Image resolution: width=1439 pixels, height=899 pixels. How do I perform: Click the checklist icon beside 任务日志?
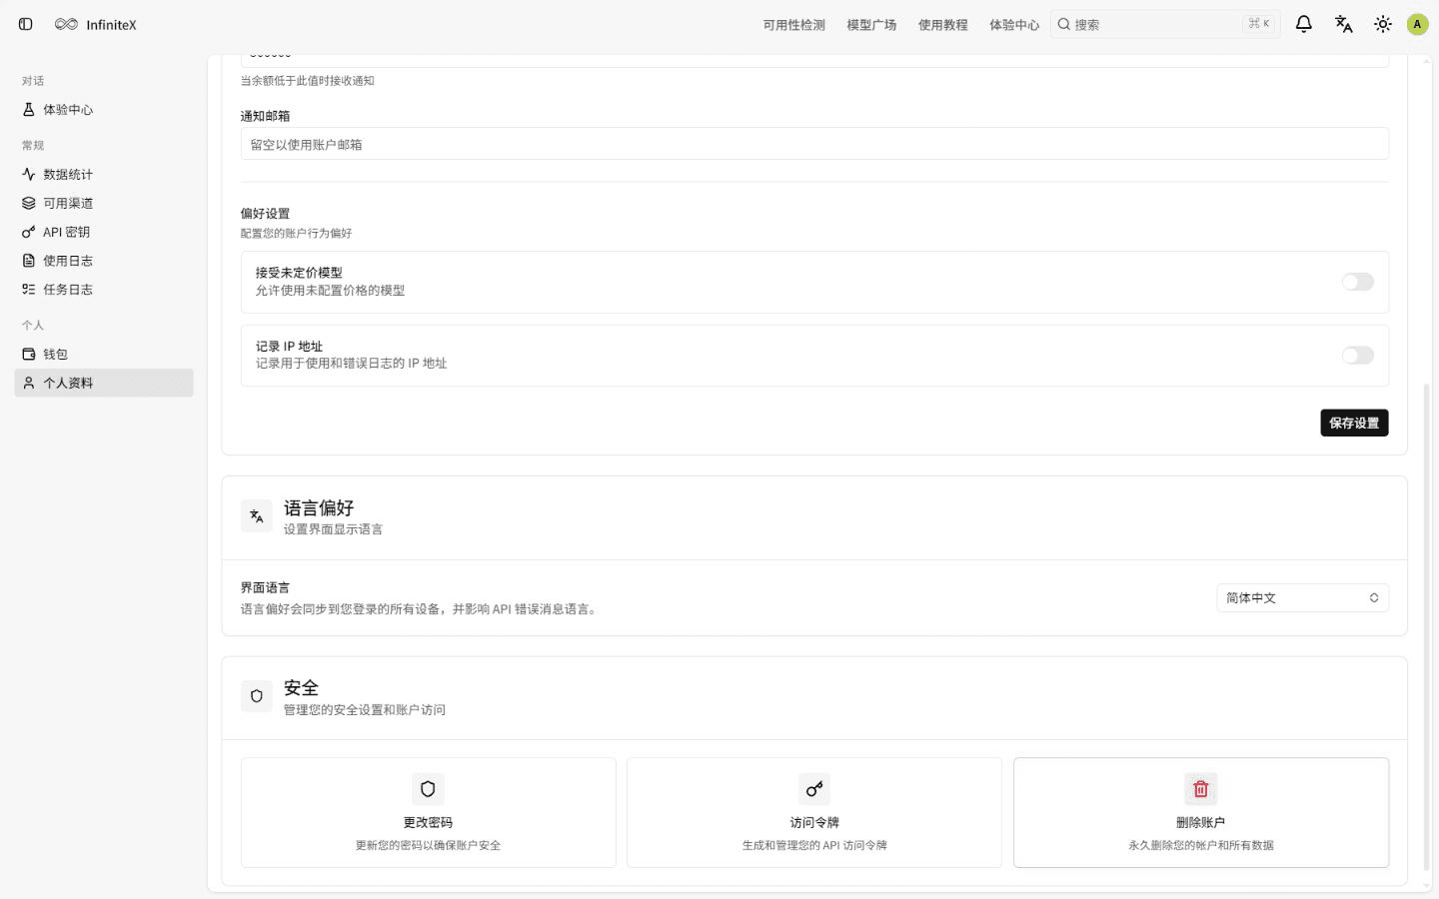pos(28,290)
